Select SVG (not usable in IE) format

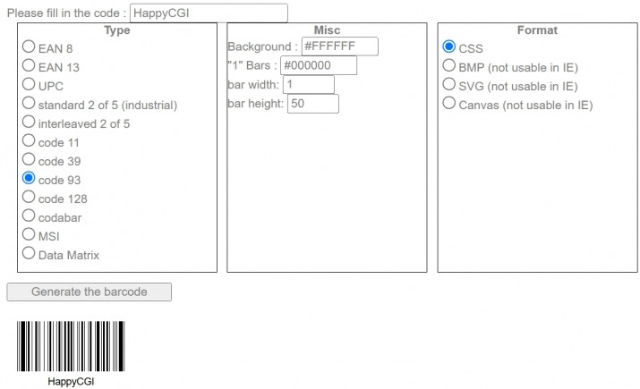click(449, 84)
